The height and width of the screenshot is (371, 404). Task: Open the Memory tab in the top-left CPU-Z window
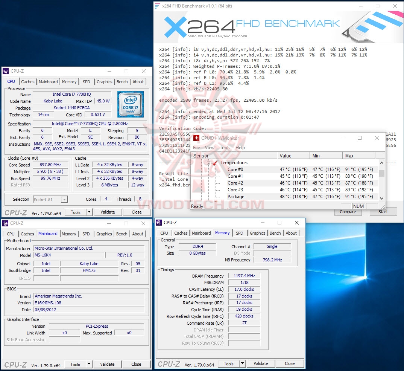69,82
